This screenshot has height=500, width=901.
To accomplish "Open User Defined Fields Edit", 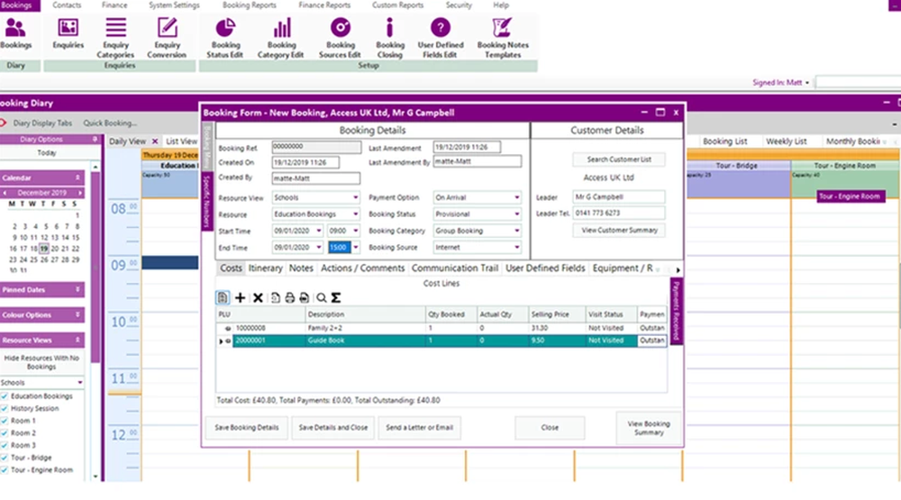I will tap(441, 37).
